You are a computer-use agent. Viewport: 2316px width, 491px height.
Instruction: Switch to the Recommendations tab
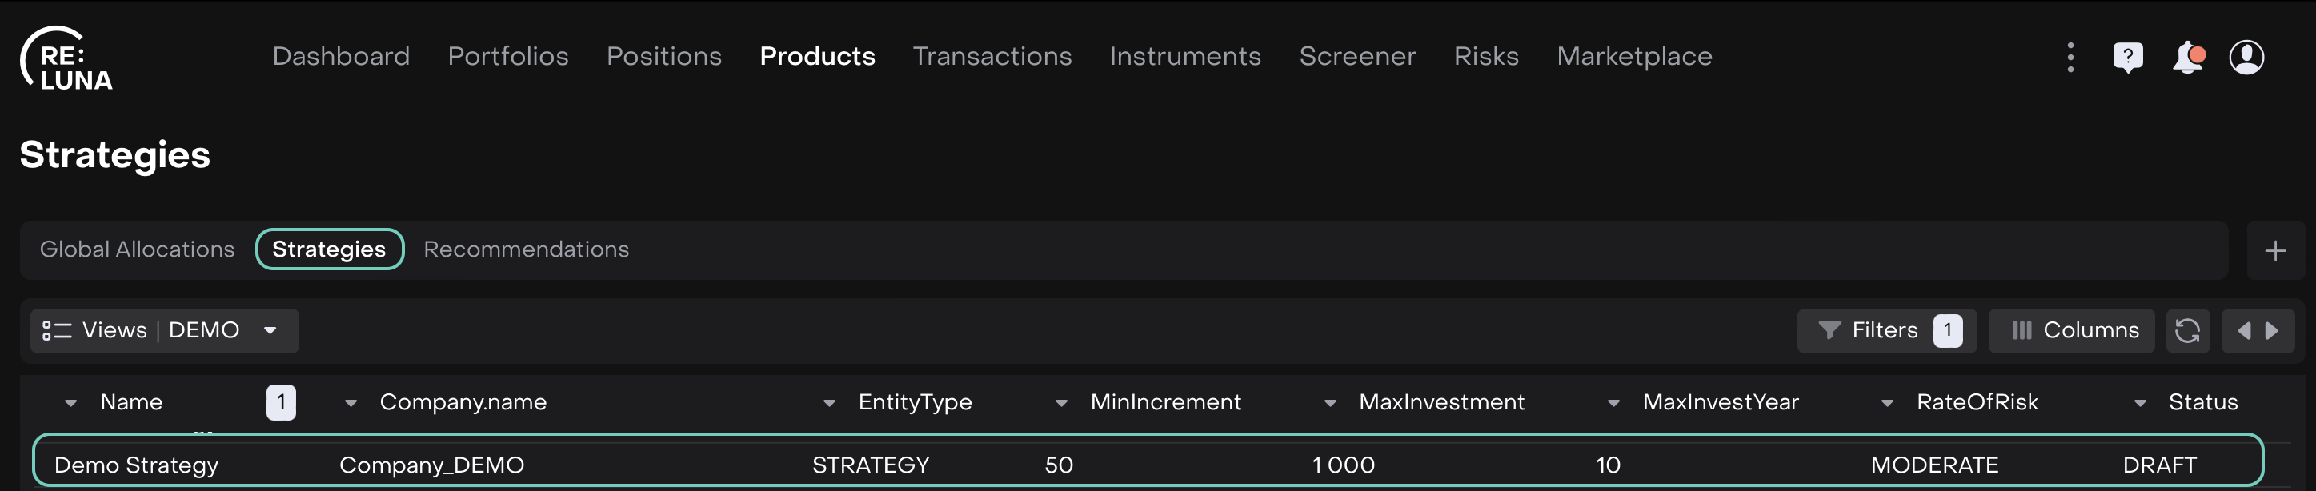tap(526, 249)
